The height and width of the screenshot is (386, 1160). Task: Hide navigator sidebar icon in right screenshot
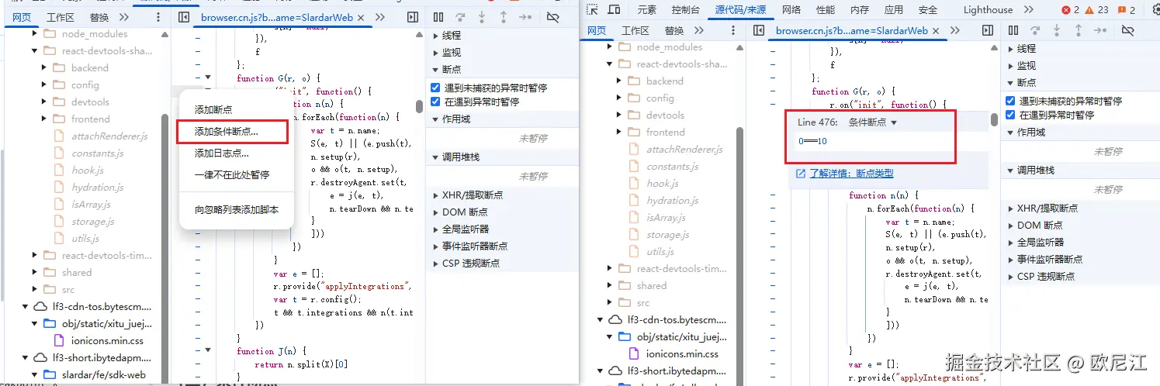759,30
